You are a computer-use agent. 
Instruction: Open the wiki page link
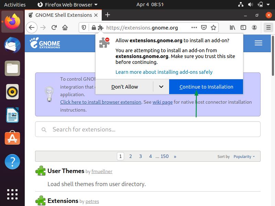point(163,102)
